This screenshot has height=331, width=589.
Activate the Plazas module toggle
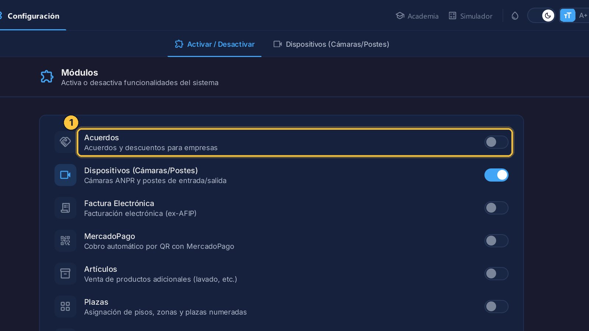pos(496,306)
